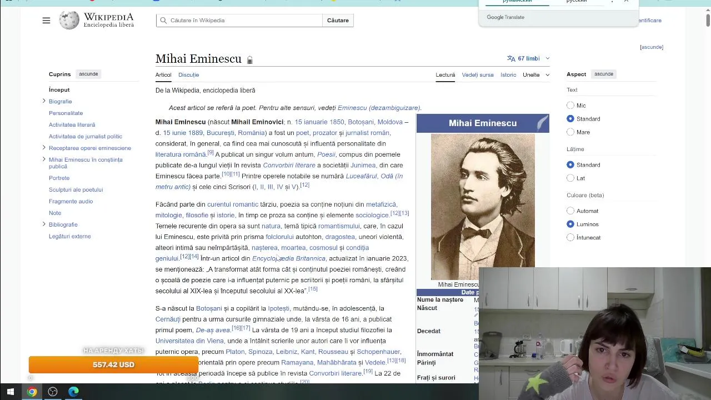Expand Receptarea operei eminesciene section
Viewport: 711px width, 400px height.
[x=44, y=148]
